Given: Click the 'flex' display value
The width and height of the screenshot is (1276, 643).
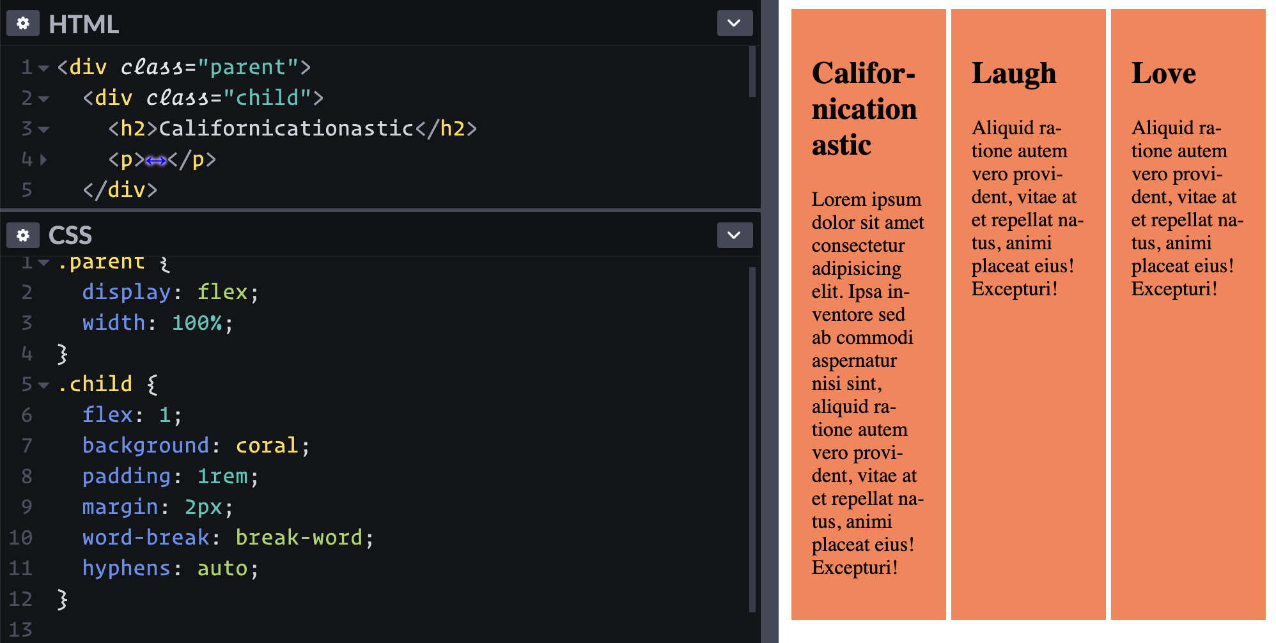Looking at the screenshot, I should [x=222, y=292].
